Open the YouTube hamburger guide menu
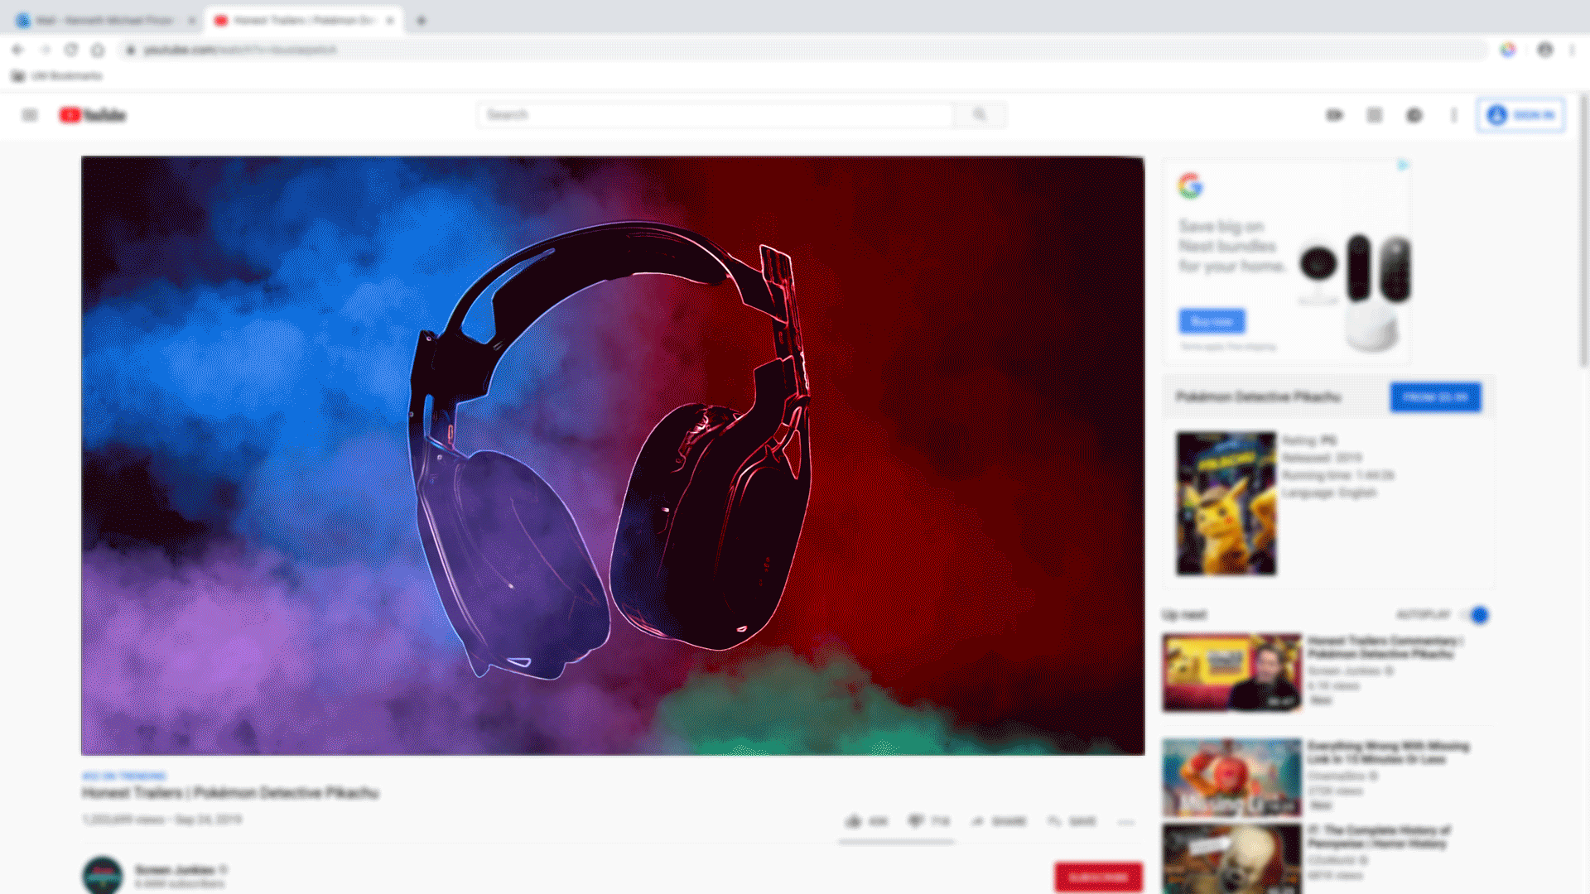Viewport: 1590px width, 894px height. [30, 115]
